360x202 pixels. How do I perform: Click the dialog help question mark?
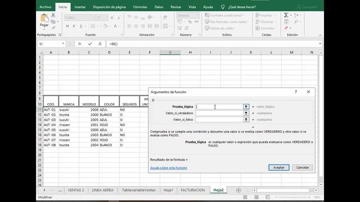(x=296, y=92)
